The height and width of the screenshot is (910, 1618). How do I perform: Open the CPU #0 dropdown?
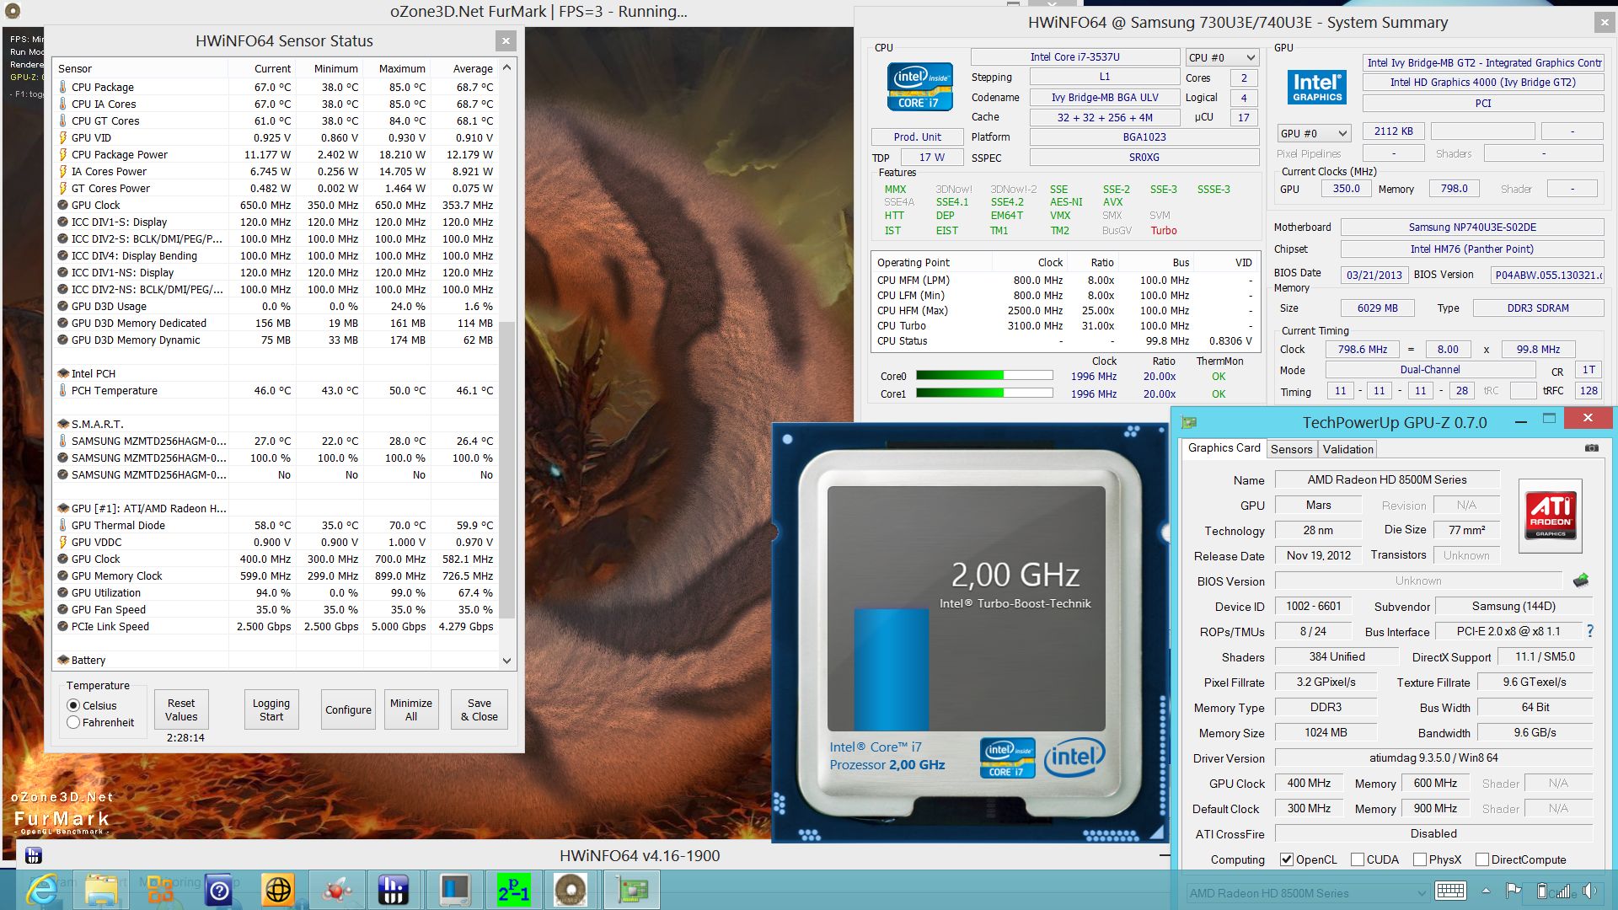(x=1222, y=57)
